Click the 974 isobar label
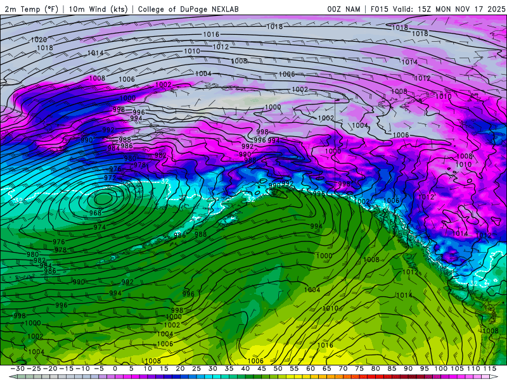This screenshot has height=380, width=507. click(99, 227)
